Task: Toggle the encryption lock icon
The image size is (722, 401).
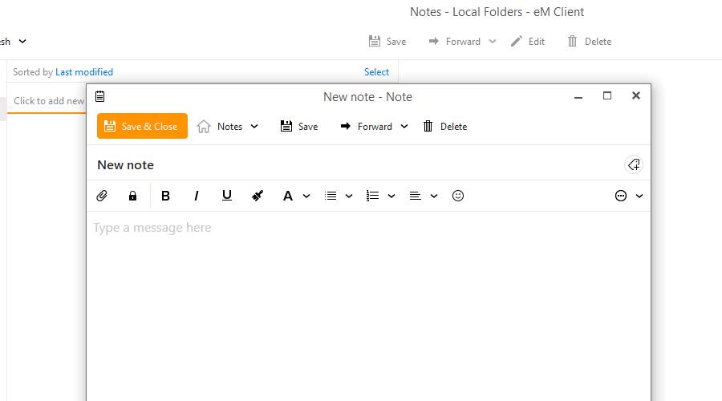Action: coord(132,196)
